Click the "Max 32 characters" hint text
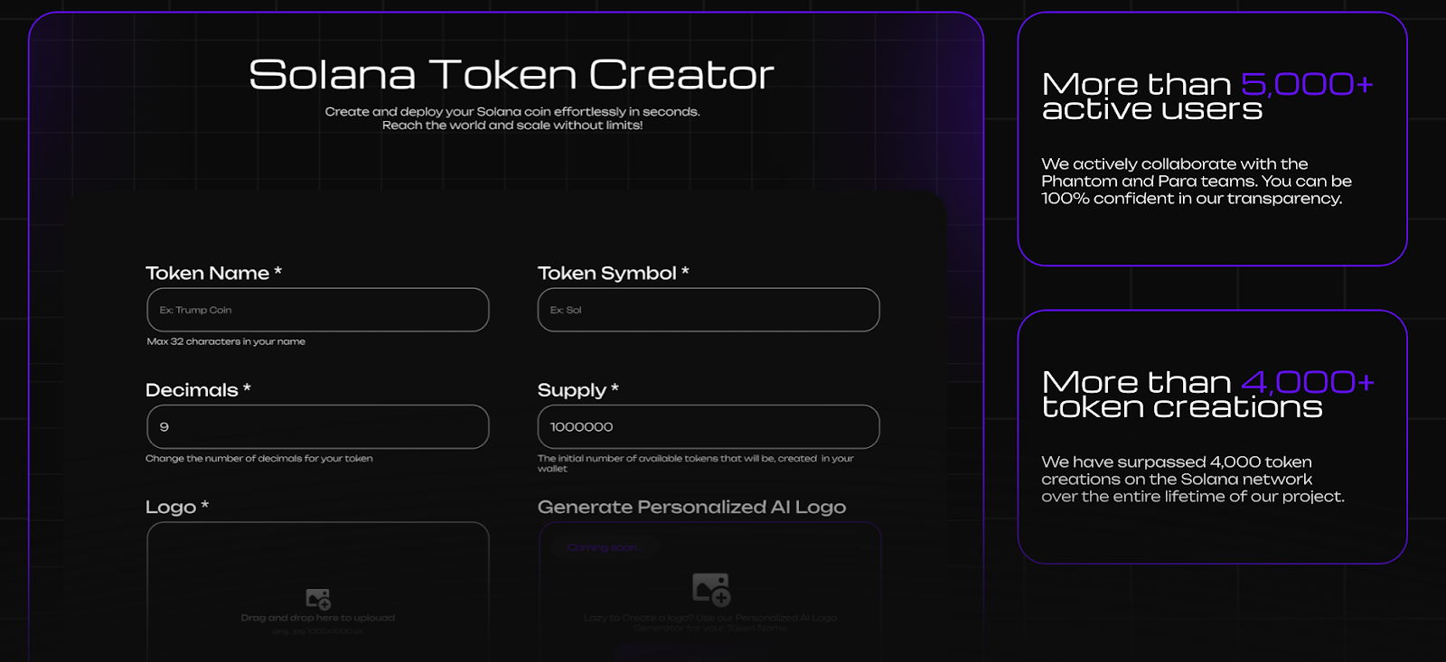1446x662 pixels. click(226, 341)
